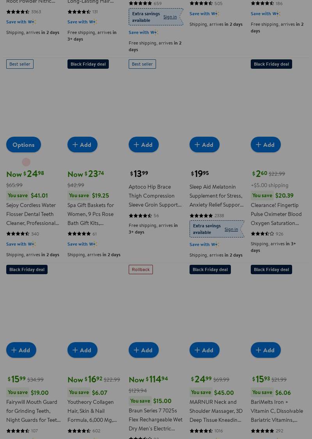Add Spa Gift Baskets to cart
This screenshot has width=312, height=439.
[82, 145]
